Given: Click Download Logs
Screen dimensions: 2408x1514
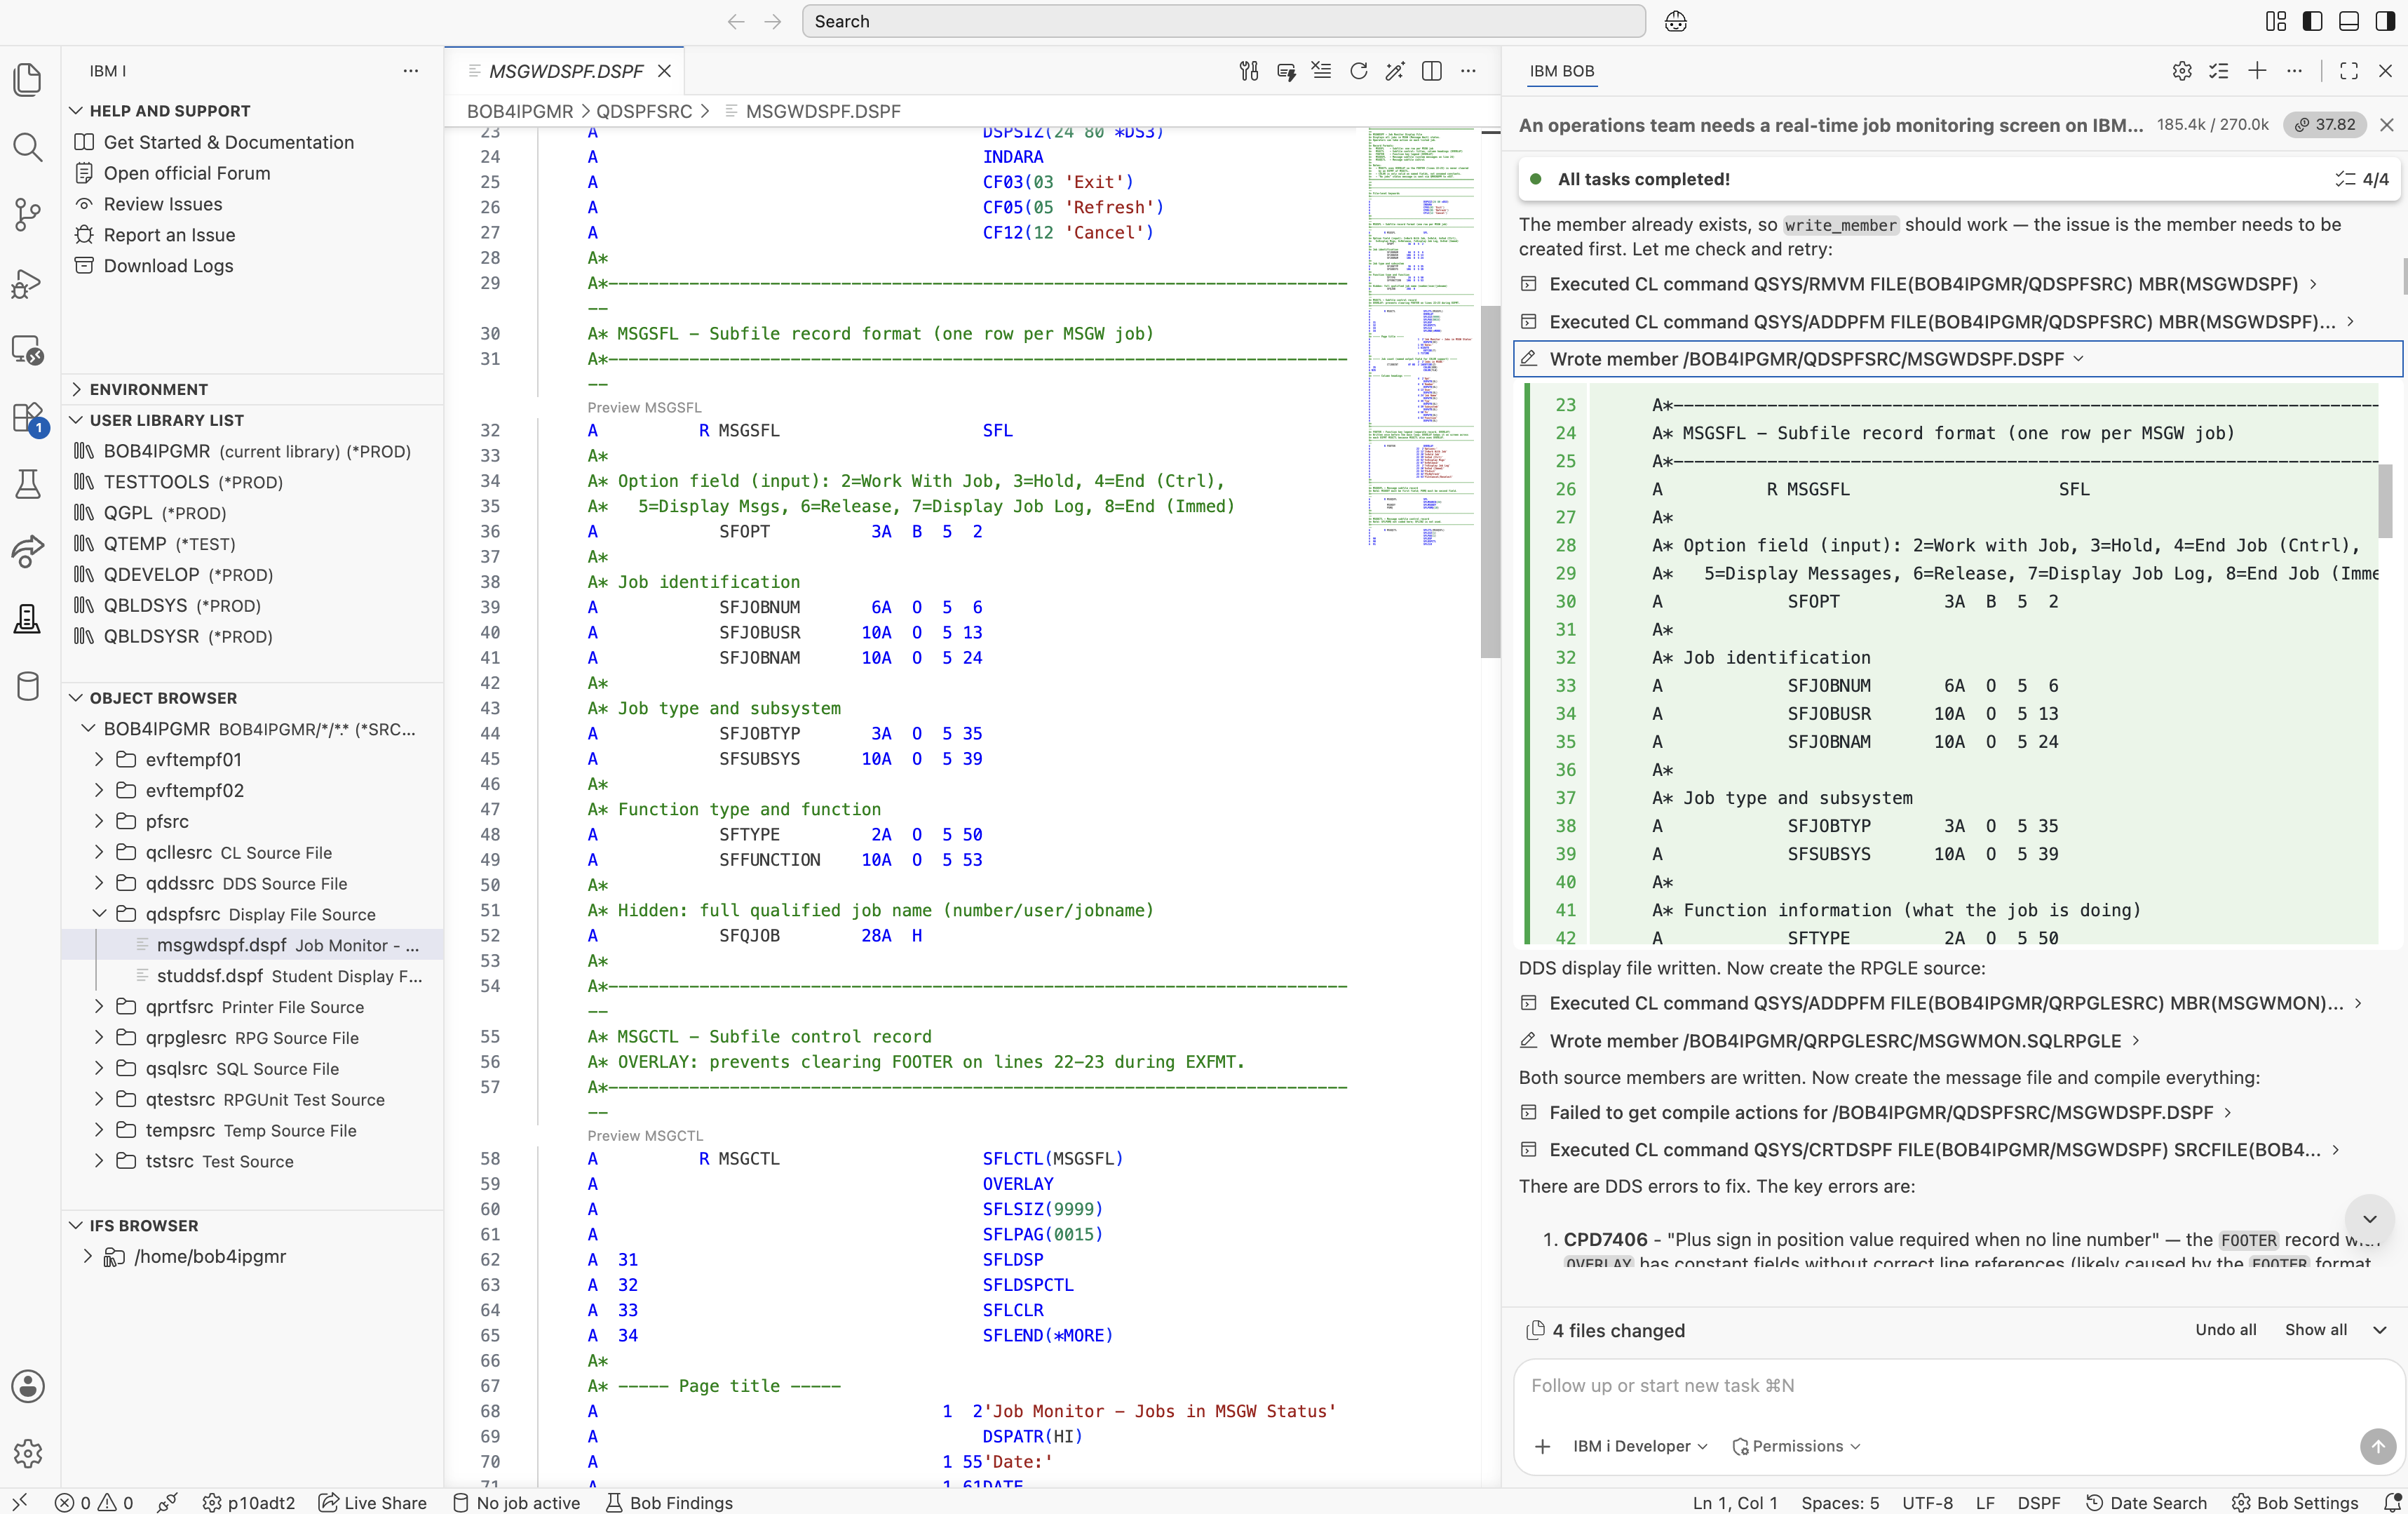Looking at the screenshot, I should [168, 265].
